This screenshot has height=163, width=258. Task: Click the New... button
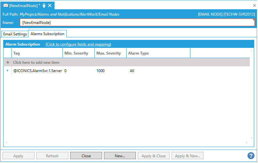click(120, 156)
